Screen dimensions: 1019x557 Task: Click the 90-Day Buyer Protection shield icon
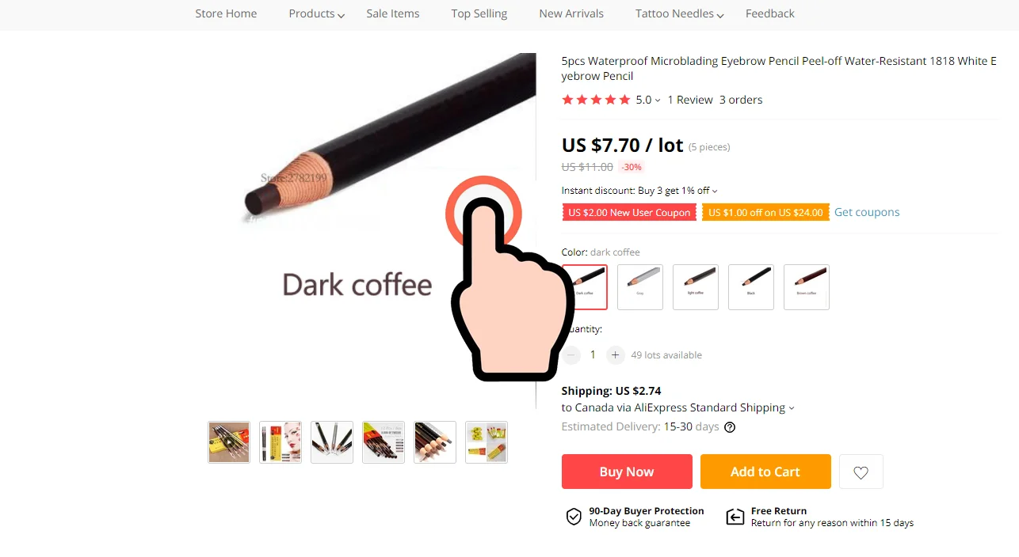coord(574,517)
